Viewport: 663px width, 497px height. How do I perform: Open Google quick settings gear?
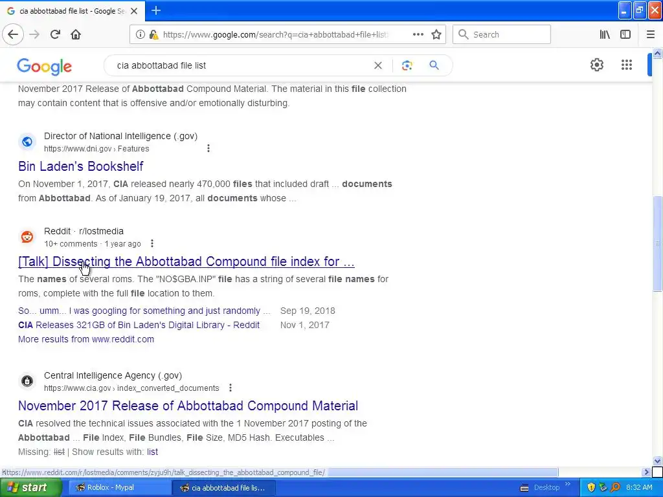pyautogui.click(x=596, y=65)
